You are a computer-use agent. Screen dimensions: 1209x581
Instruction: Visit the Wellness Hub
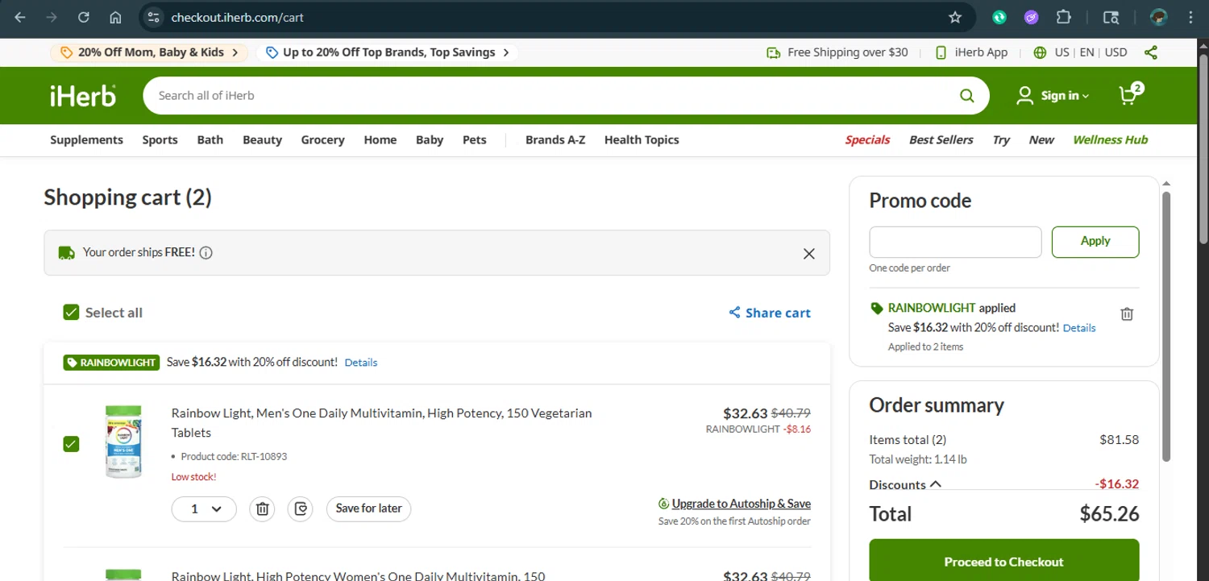pyautogui.click(x=1110, y=140)
